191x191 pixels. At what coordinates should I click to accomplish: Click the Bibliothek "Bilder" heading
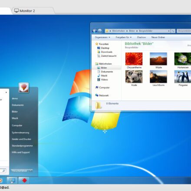click(139, 43)
